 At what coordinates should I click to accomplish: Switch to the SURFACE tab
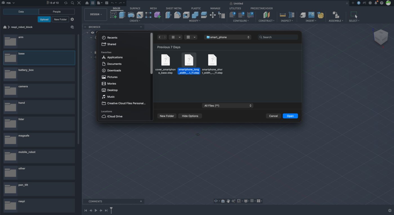[x=135, y=8]
